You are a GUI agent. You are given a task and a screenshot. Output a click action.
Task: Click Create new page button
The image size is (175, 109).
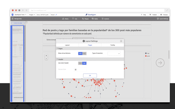click(17, 23)
